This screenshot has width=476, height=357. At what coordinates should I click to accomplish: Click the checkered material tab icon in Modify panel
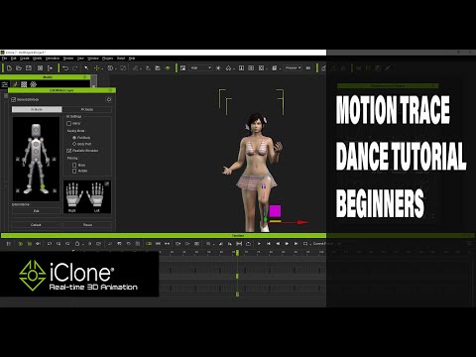coord(24,84)
